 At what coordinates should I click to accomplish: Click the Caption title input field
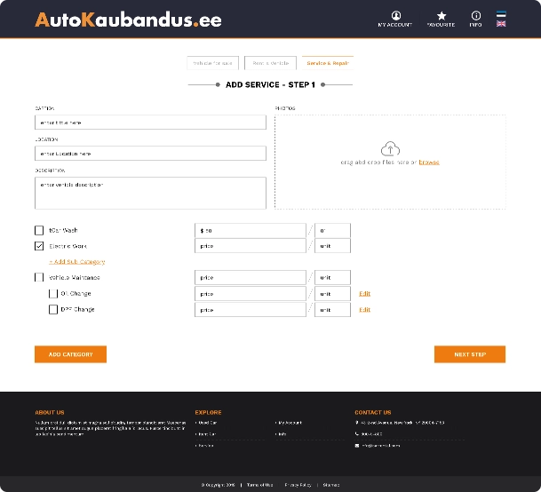point(150,123)
